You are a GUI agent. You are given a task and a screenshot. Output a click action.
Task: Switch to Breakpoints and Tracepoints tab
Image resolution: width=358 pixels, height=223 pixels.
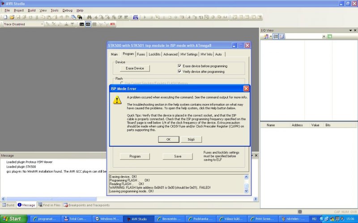coord(87,205)
